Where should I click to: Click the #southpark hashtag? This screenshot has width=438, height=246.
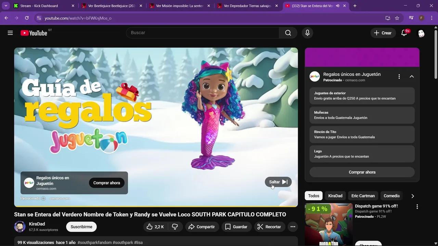pos(123,243)
